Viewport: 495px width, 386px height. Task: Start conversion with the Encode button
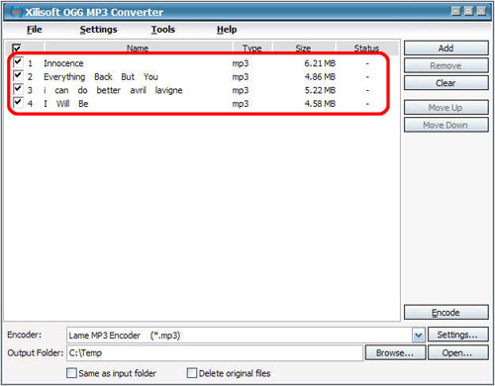click(x=446, y=313)
